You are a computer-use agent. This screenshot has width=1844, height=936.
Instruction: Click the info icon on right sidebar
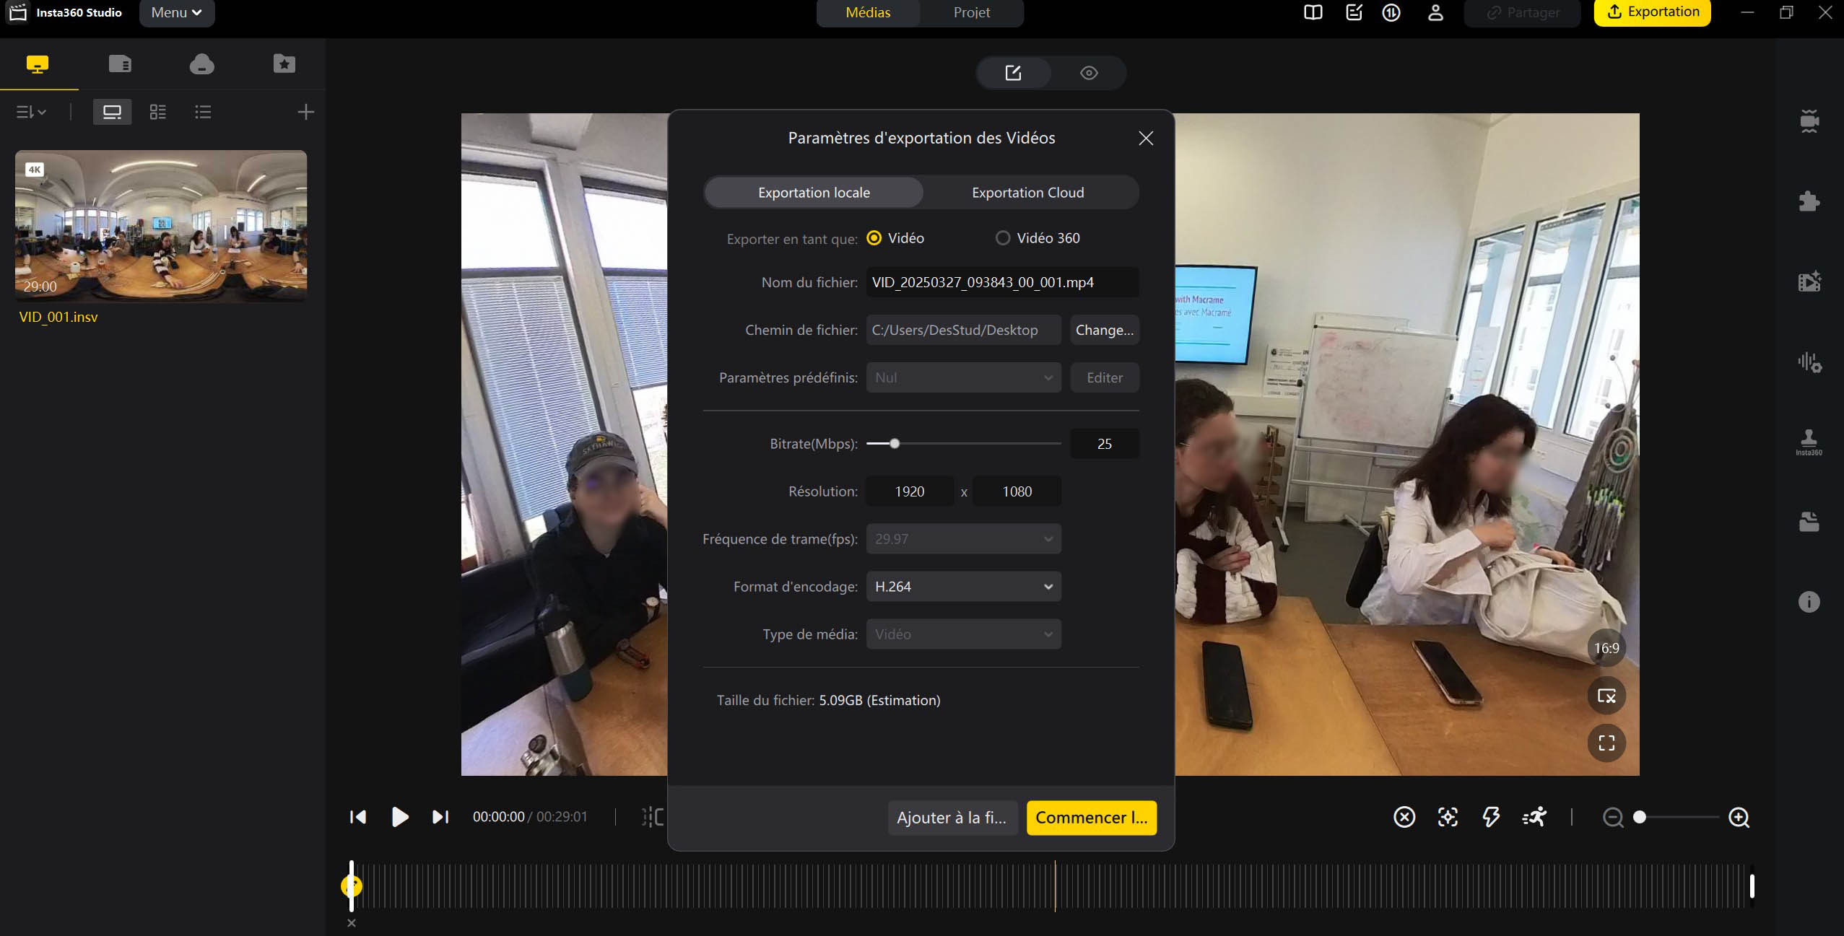click(x=1809, y=602)
